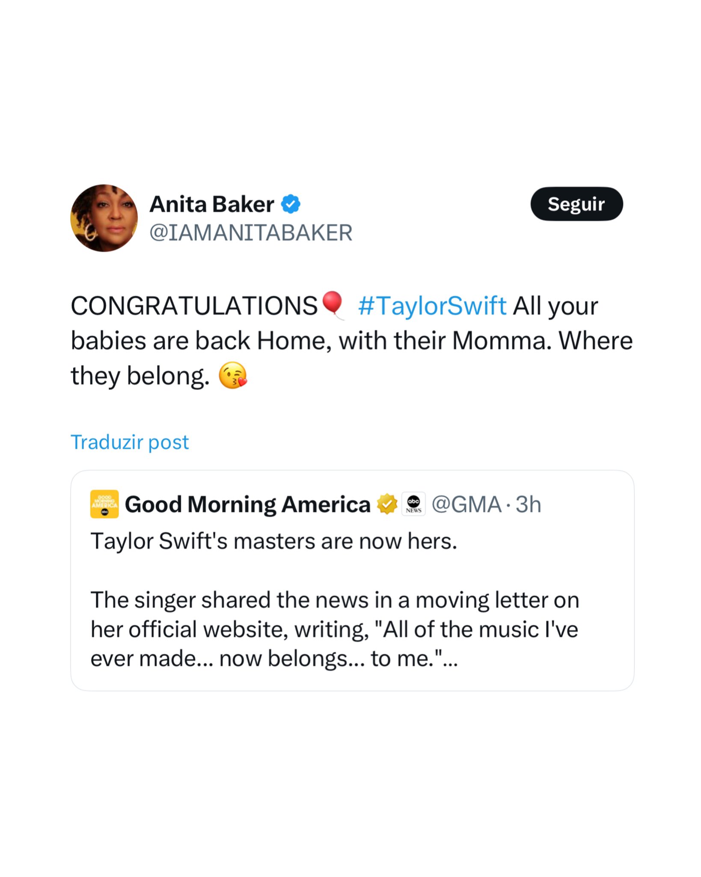701x877 pixels.
Task: Open the quoted post's "The singer shared" paragraph
Action: (334, 629)
